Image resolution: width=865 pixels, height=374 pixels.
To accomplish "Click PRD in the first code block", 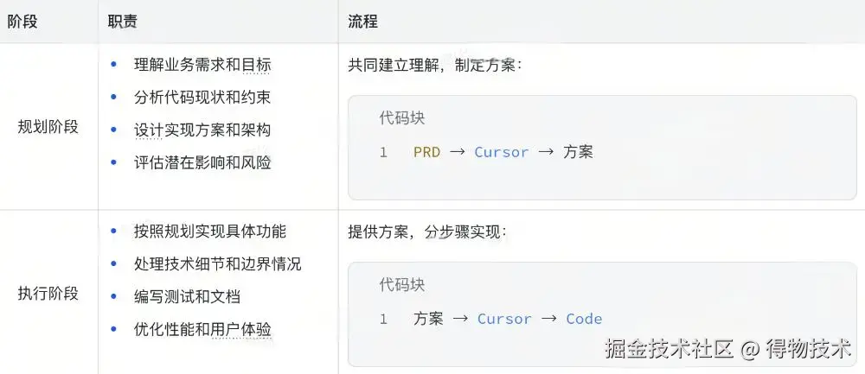I will (426, 152).
